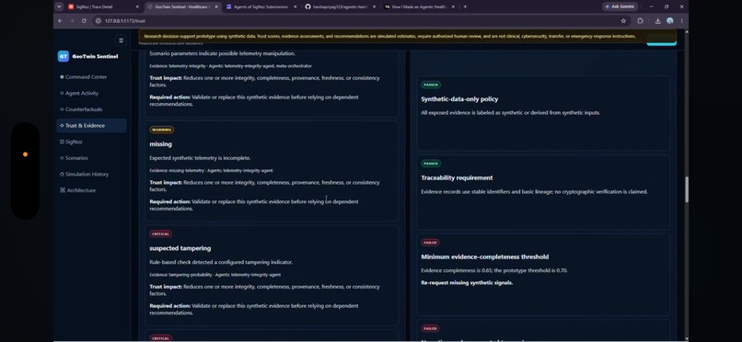Click the research prototype disclaimer banner
The height and width of the screenshot is (342, 742).
pyautogui.click(x=407, y=37)
